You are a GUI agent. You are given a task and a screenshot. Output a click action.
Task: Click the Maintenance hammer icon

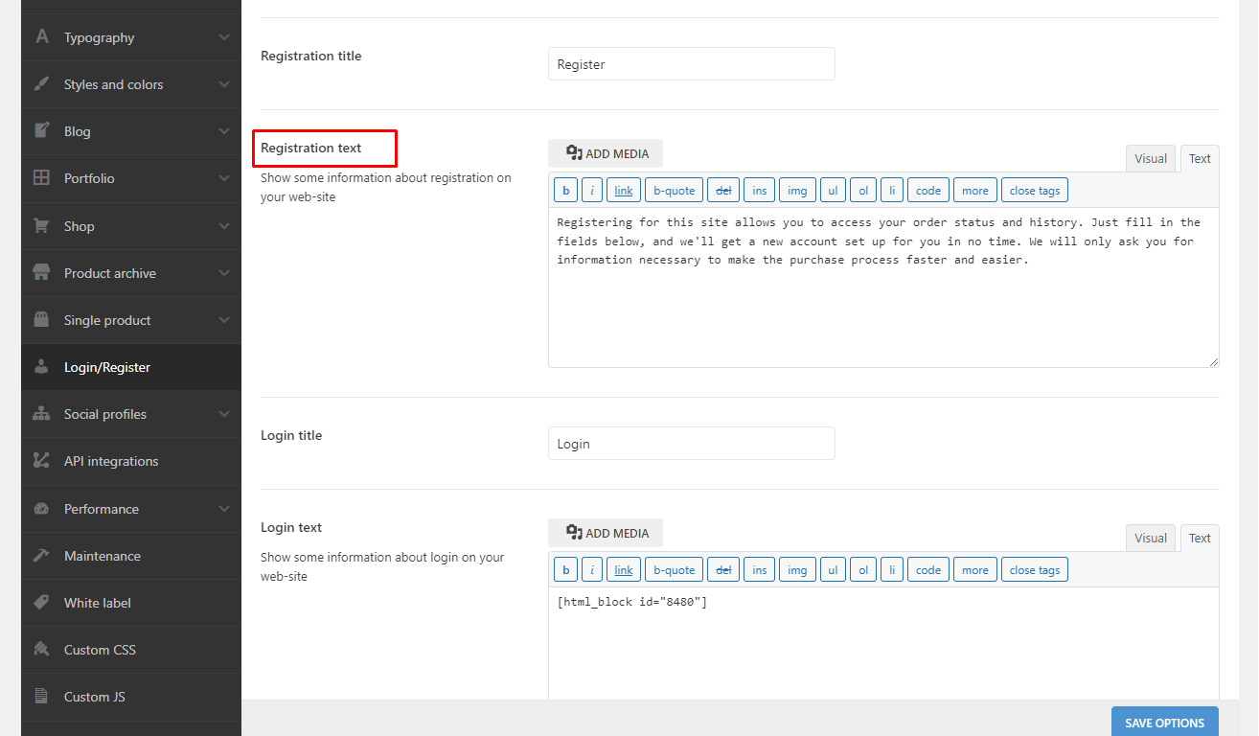[41, 556]
